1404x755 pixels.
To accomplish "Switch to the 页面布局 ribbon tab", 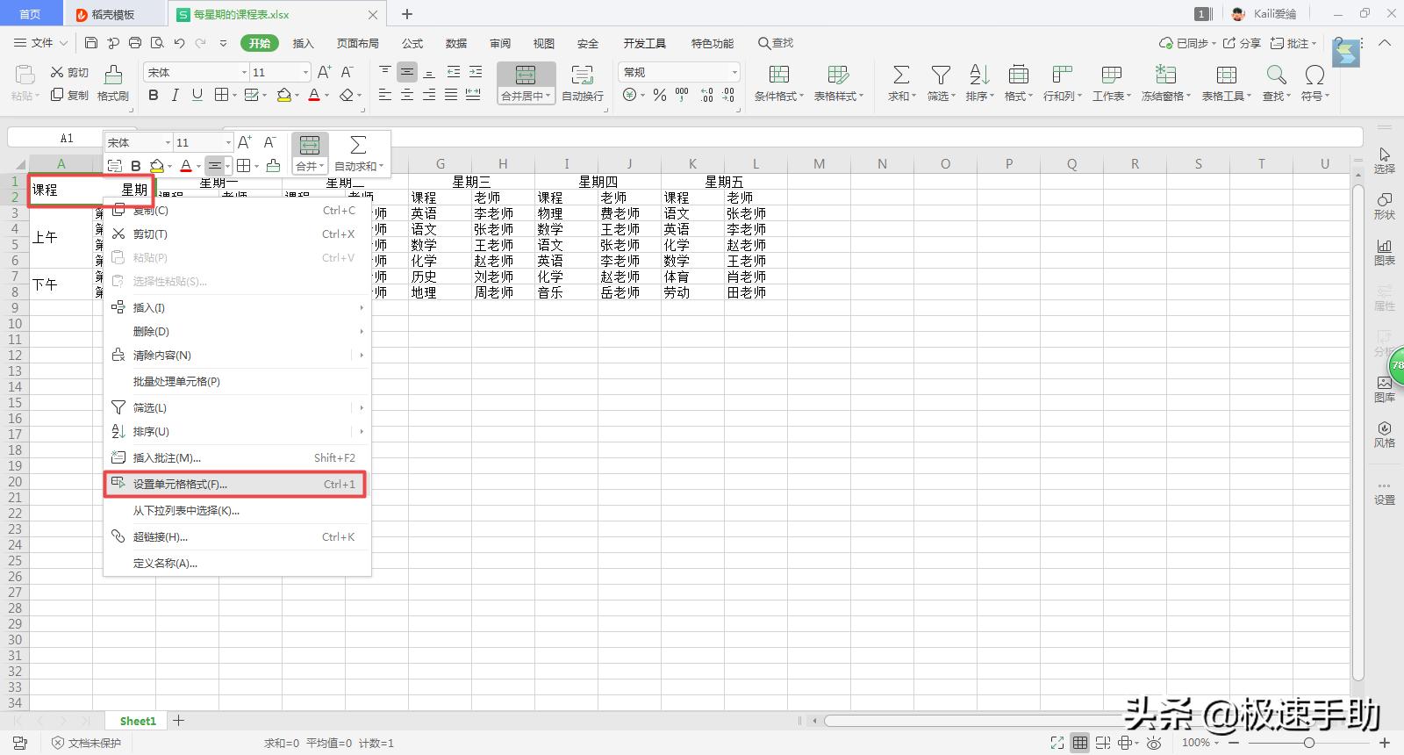I will point(358,43).
